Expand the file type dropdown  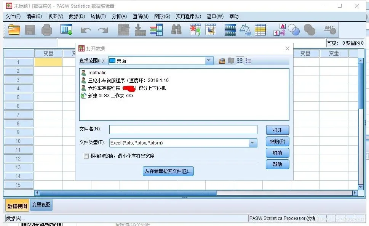click(x=252, y=143)
